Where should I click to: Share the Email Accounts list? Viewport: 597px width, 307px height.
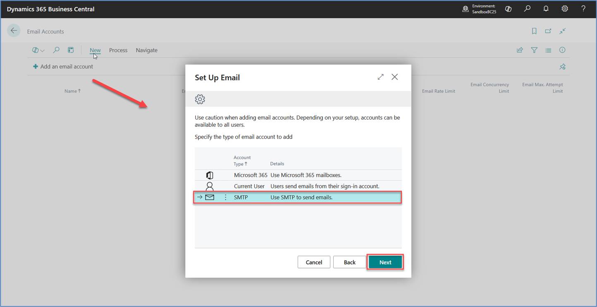point(520,50)
